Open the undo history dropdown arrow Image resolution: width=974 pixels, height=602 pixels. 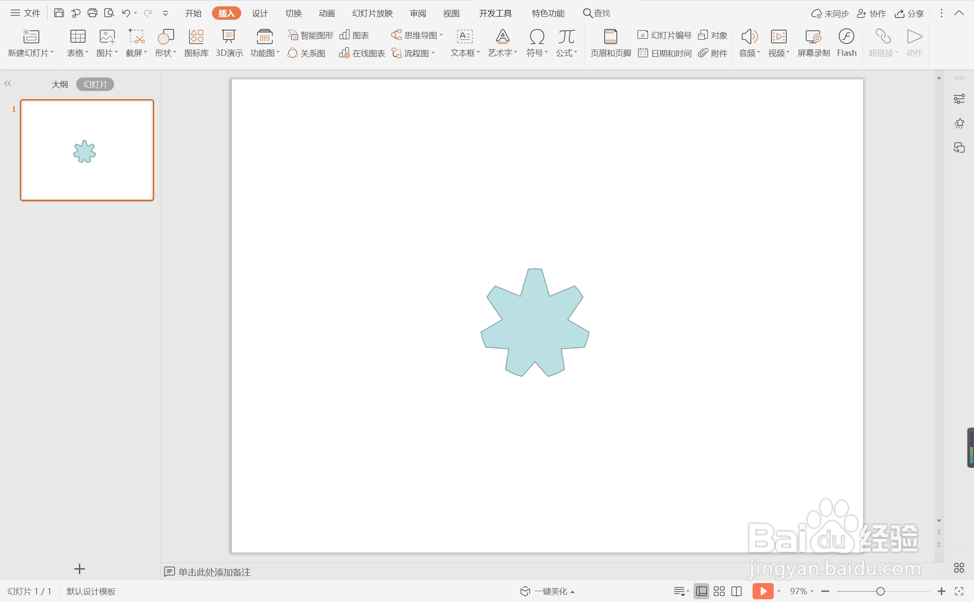(135, 13)
